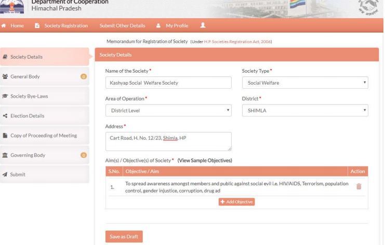Click the Address text area
Image resolution: width=385 pixels, height=245 pixels.
tap(168, 142)
